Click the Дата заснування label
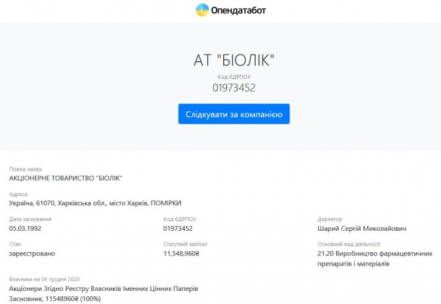This screenshot has width=441, height=304. tap(30, 219)
